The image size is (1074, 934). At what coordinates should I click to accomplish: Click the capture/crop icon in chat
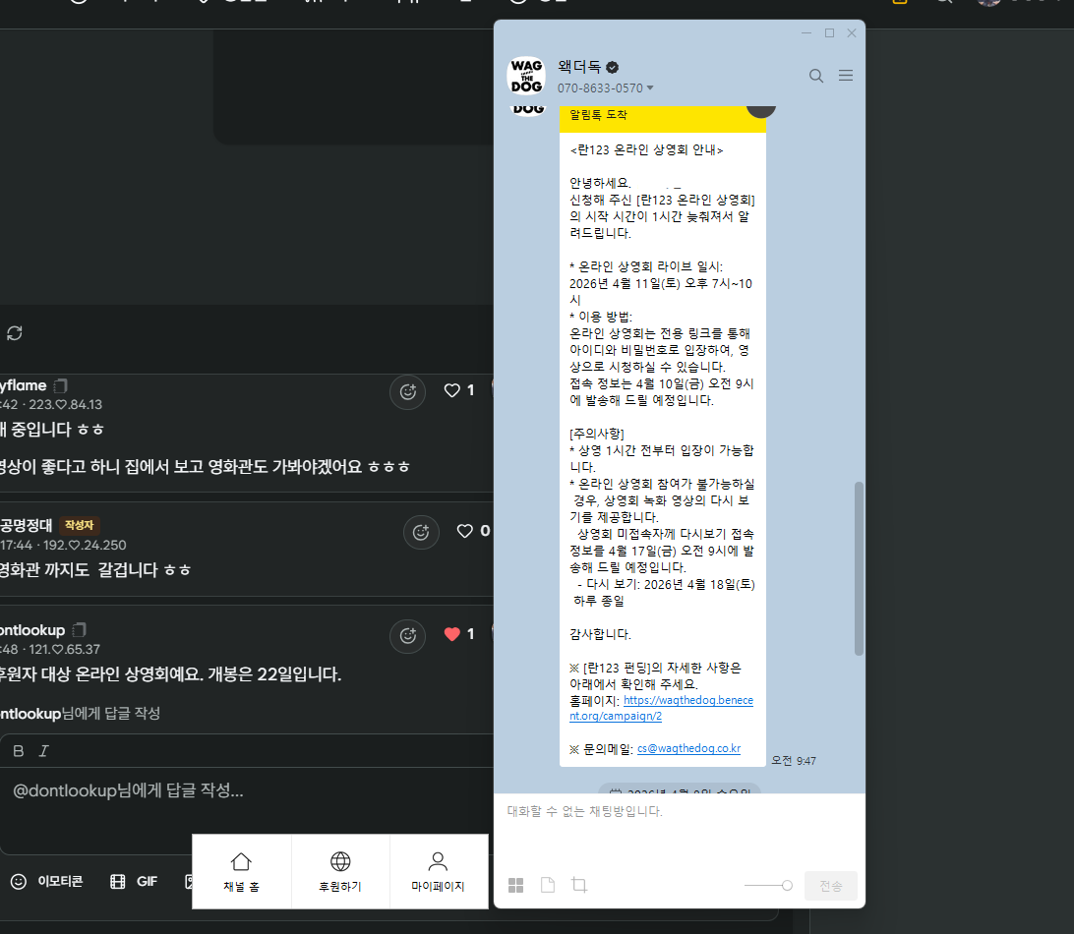point(579,885)
